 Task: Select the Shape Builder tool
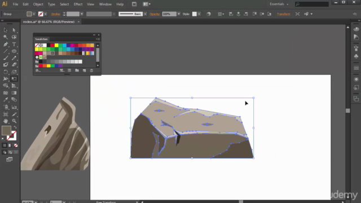(x=6, y=86)
